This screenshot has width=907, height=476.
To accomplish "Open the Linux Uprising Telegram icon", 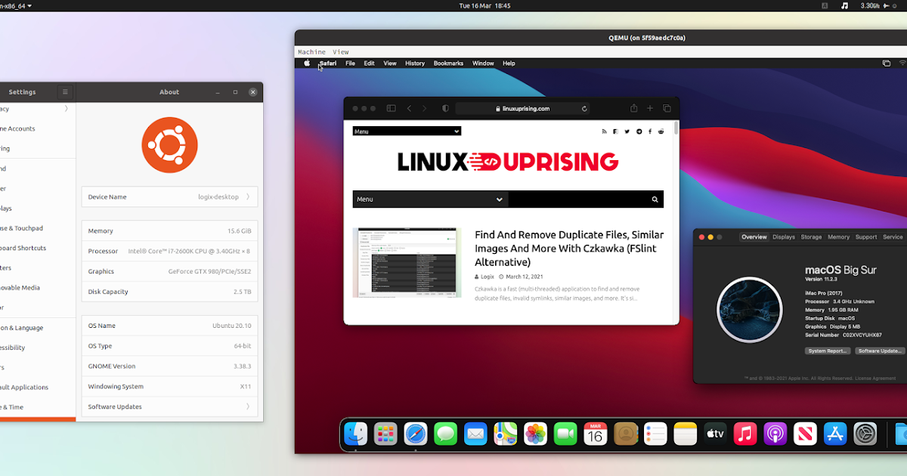I will 639,131.
